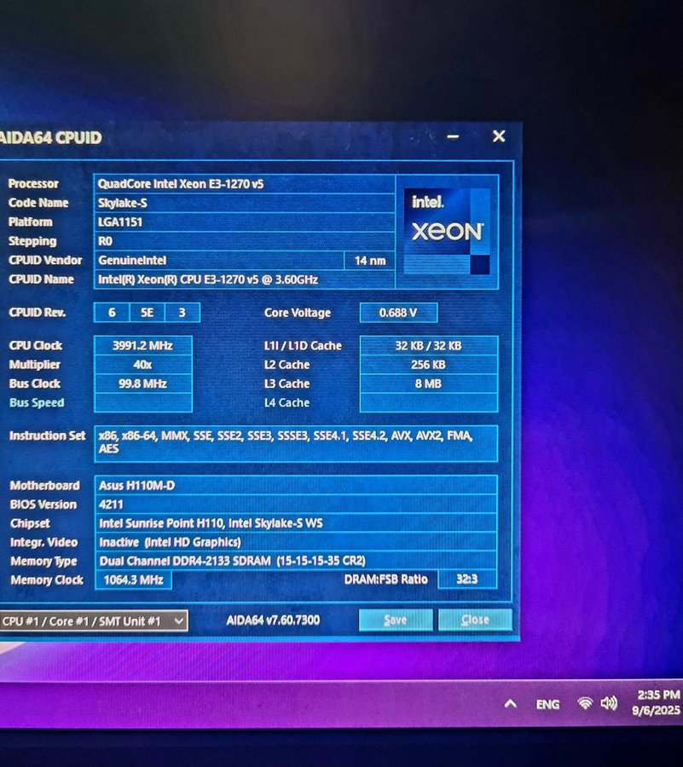Click the Bus Clock value 99.8 MHz
This screenshot has height=767, width=683.
pyautogui.click(x=143, y=383)
